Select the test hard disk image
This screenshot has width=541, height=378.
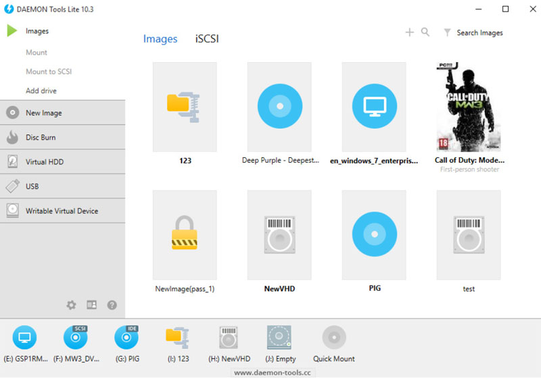tap(469, 235)
